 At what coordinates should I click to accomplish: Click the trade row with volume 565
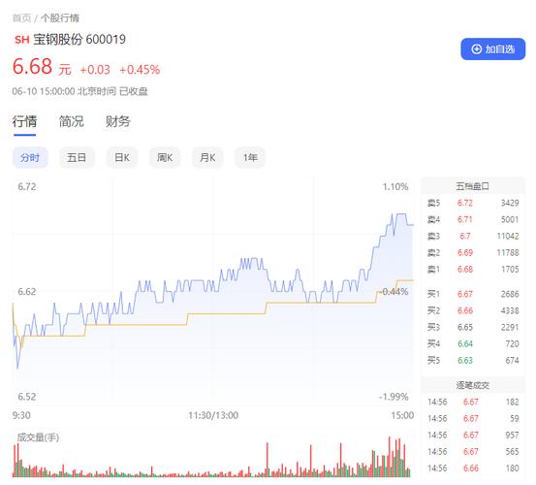(x=473, y=451)
